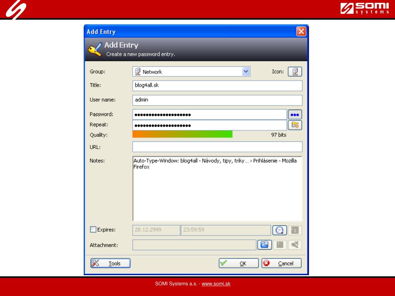Open the icon picker button

(295, 72)
